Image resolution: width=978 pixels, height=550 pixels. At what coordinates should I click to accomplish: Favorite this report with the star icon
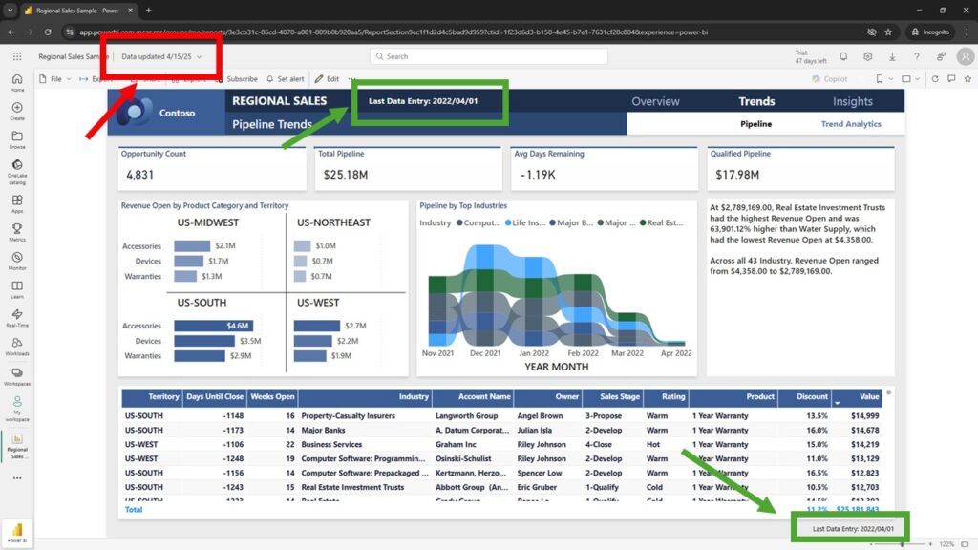tap(967, 79)
